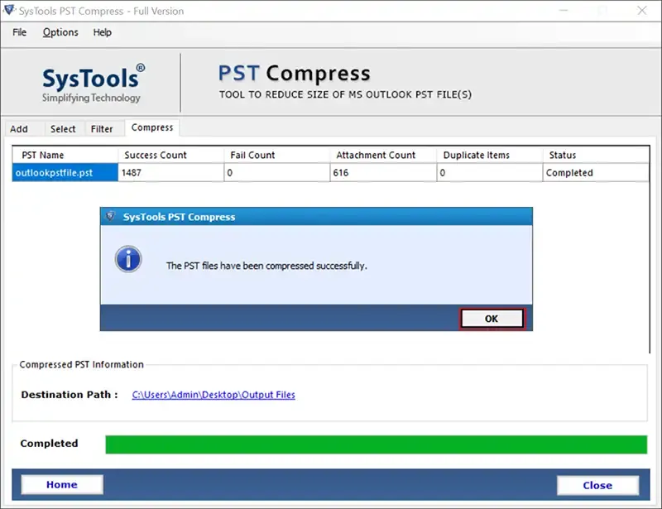Click the SysTools Simplifying Technology logo
The height and width of the screenshot is (509, 662).
[94, 84]
